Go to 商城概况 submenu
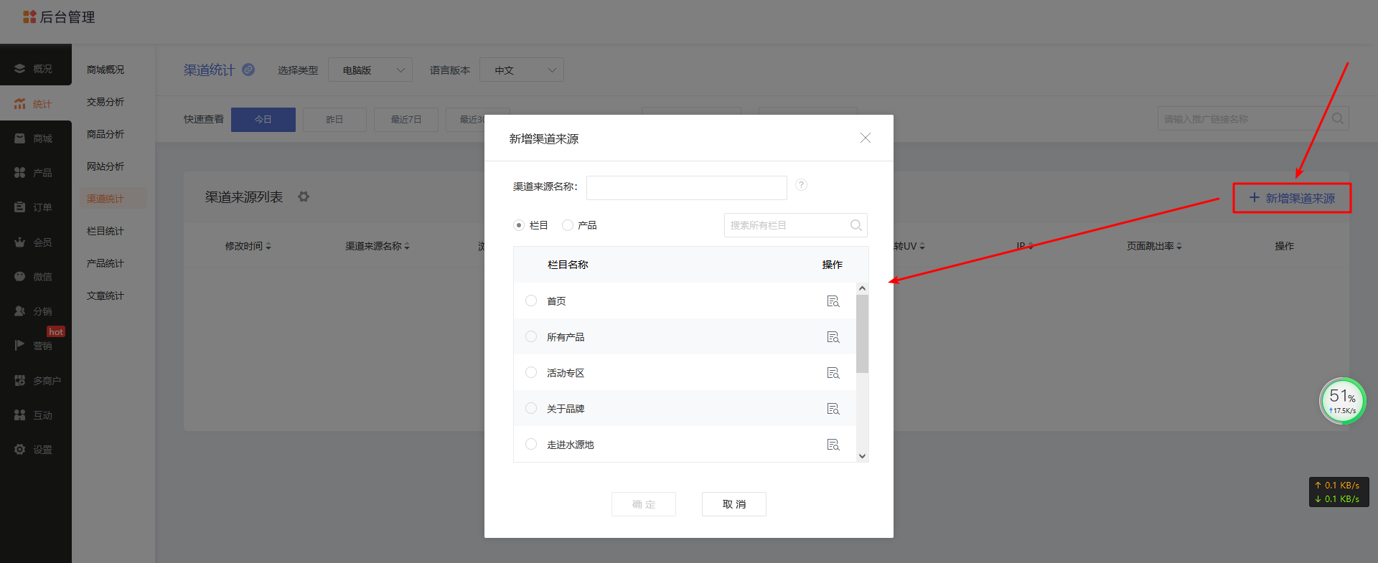 point(106,70)
